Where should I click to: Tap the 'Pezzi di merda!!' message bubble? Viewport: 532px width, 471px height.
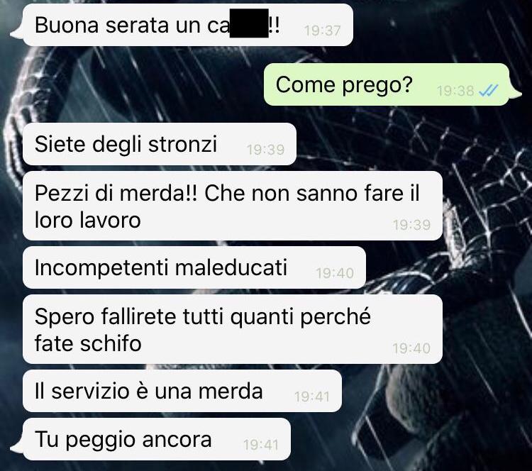click(x=233, y=206)
